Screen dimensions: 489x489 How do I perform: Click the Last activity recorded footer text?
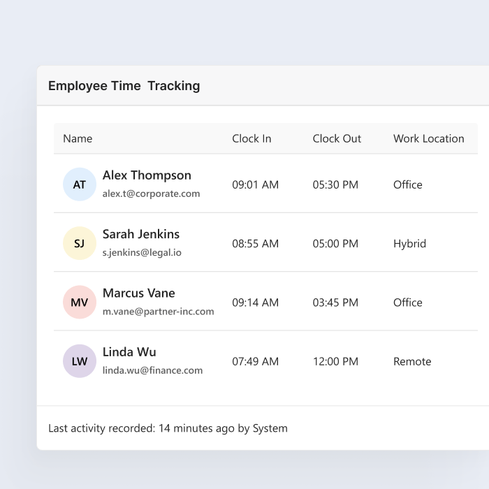tap(168, 428)
